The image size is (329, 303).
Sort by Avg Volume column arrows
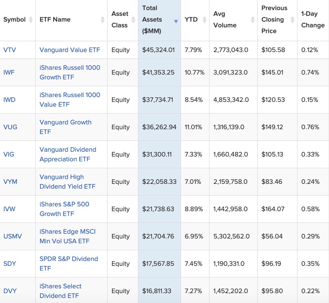tap(253, 20)
